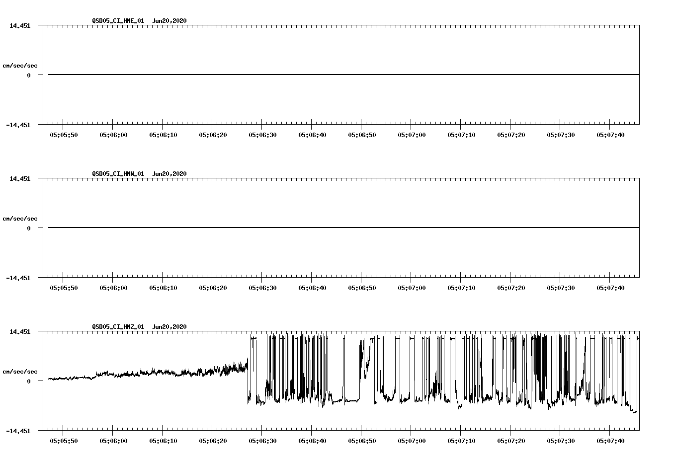Click the QSD05_CI_HNZ_01 plot title

point(139,327)
